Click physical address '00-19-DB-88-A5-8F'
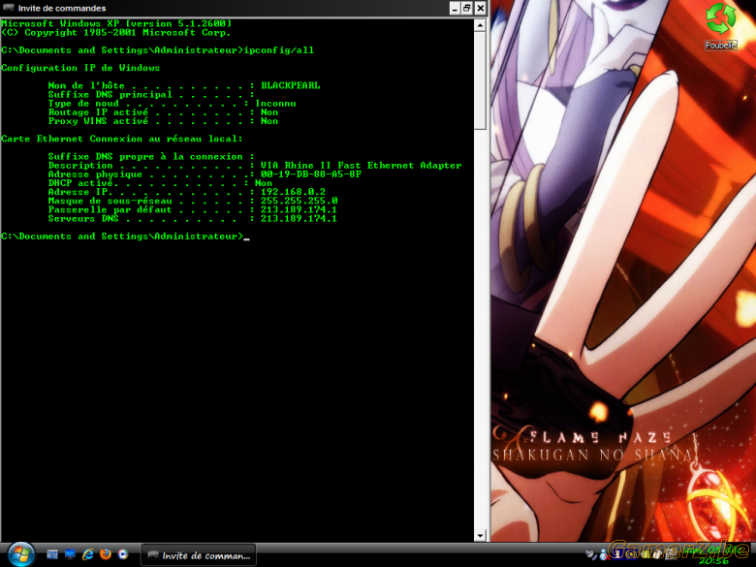Image resolution: width=756 pixels, height=567 pixels. (311, 174)
